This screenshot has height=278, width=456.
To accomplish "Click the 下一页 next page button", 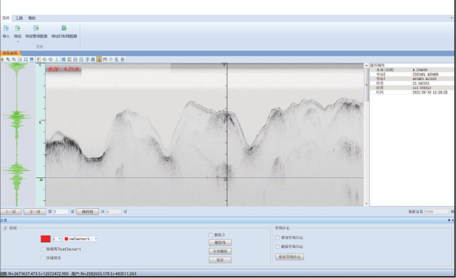I will tap(35, 211).
